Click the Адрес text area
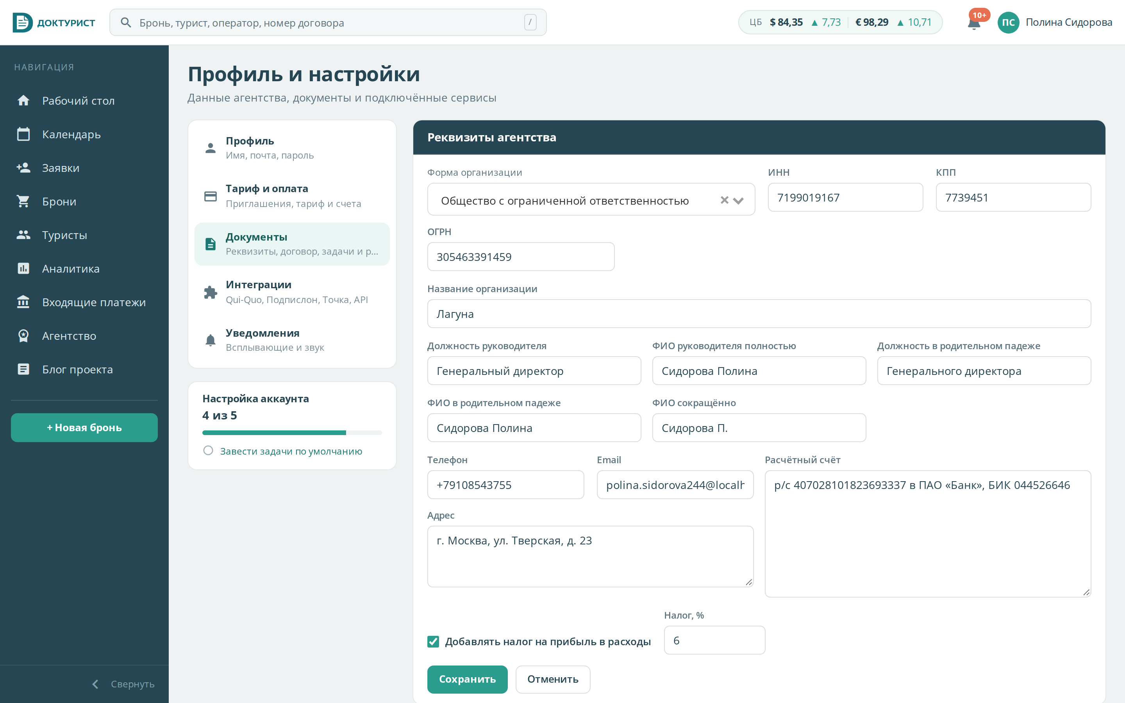Viewport: 1125px width, 703px height. pyautogui.click(x=590, y=557)
